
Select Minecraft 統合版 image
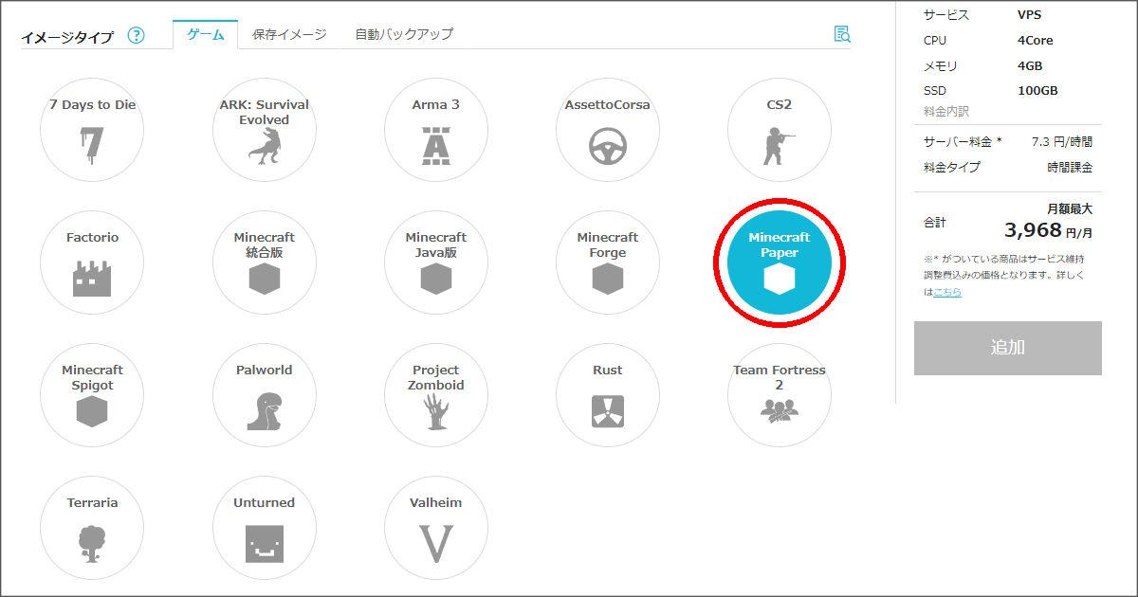click(x=264, y=262)
